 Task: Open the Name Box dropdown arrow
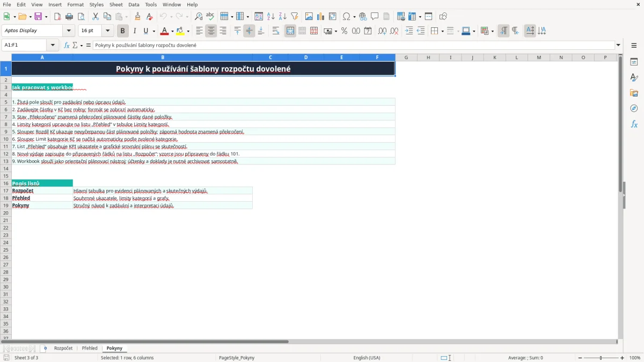point(53,45)
